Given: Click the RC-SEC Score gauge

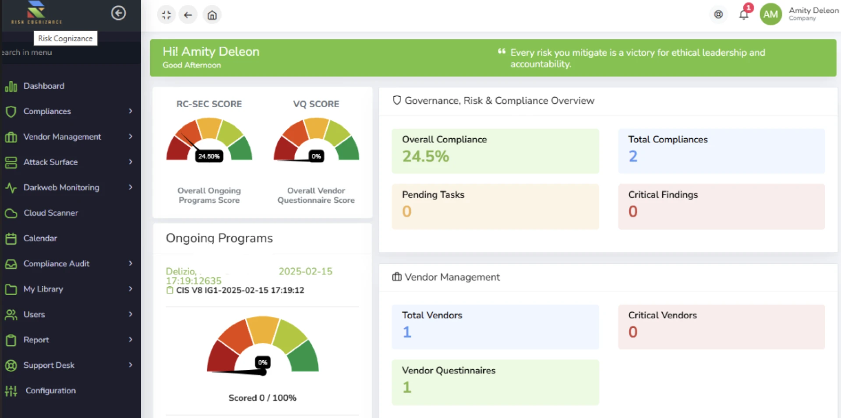Looking at the screenshot, I should pyautogui.click(x=209, y=140).
